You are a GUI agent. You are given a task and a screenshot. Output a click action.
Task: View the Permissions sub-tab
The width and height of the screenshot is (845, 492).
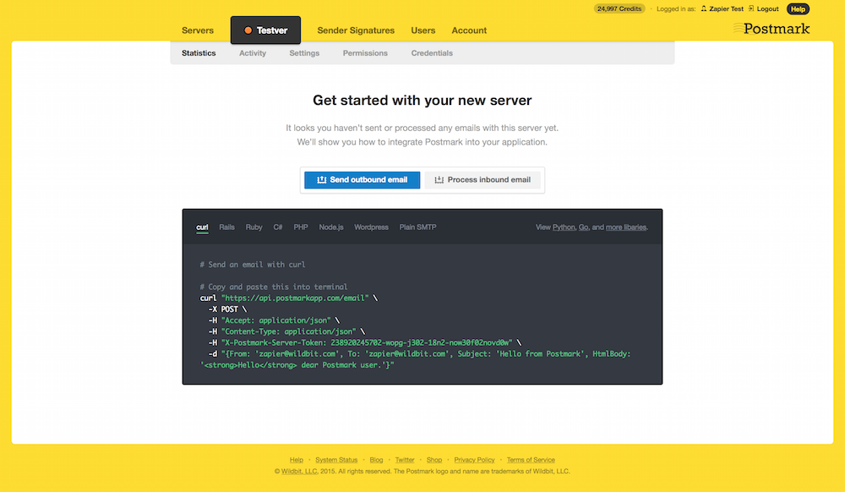coord(365,53)
